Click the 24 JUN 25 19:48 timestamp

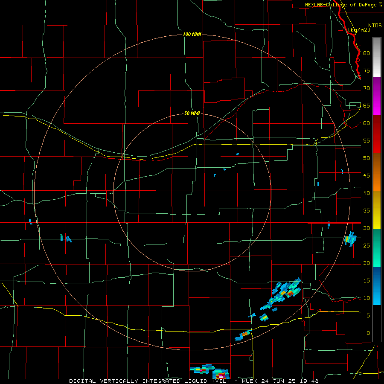click(290, 381)
